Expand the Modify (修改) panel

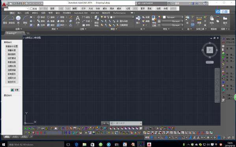tap(55, 29)
